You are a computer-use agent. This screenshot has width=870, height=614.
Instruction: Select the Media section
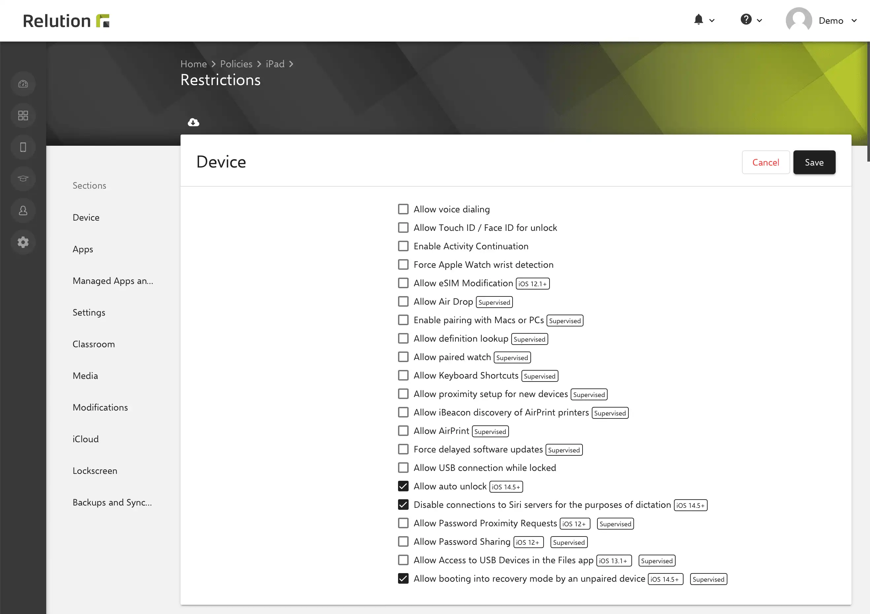coord(85,376)
